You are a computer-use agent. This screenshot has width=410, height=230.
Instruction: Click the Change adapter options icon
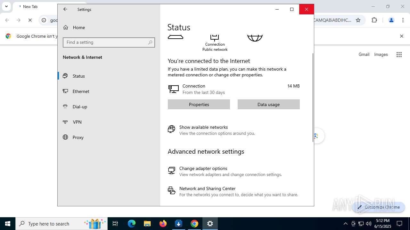point(171,171)
